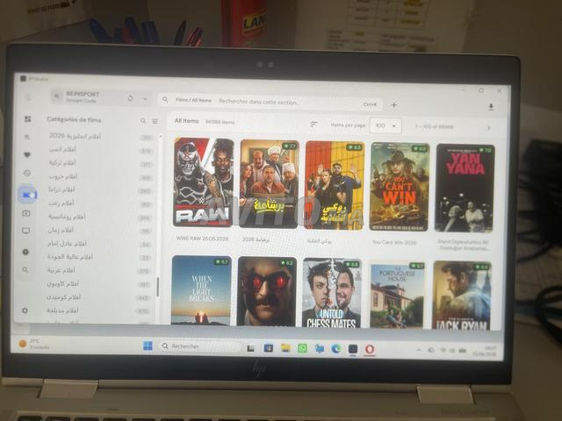
Task: Open File Explorer from taskbar
Action: click(285, 347)
